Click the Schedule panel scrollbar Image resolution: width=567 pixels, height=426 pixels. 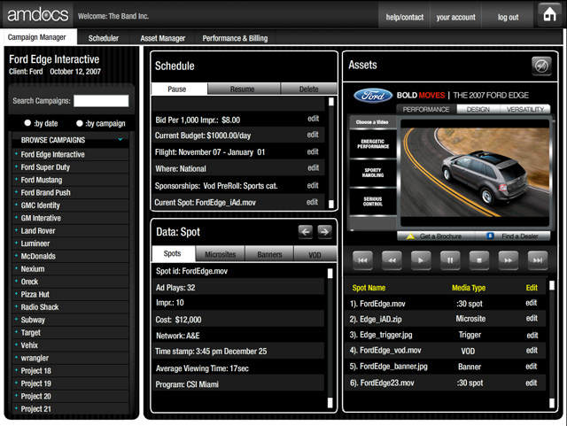point(330,152)
